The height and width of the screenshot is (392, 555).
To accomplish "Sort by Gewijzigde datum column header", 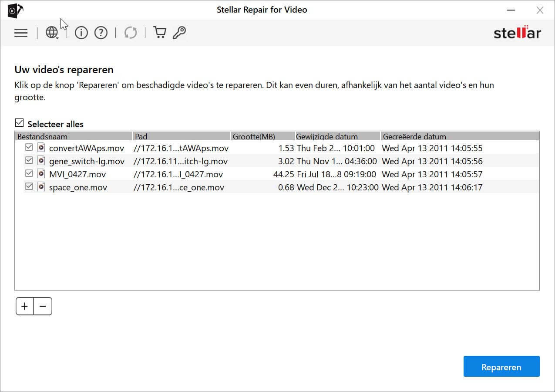I will click(x=338, y=136).
